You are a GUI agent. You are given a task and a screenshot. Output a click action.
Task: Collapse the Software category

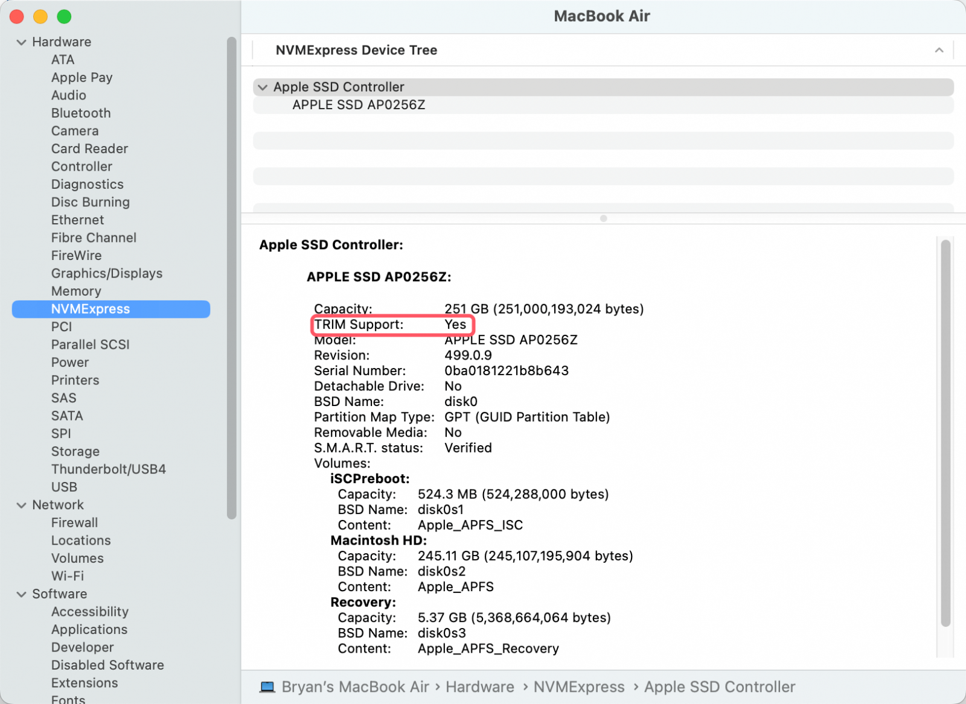[22, 594]
